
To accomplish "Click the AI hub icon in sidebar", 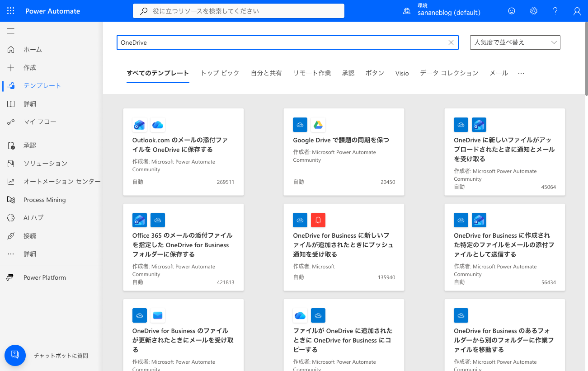I will [x=11, y=217].
